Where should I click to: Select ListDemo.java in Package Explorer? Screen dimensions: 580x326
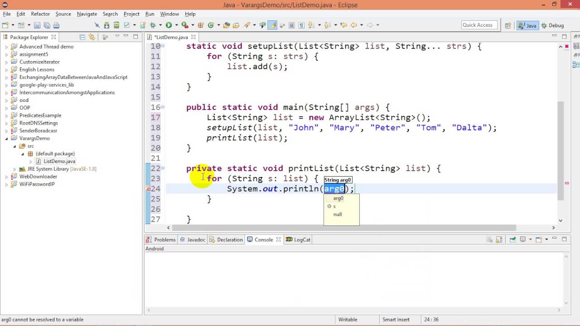click(55, 162)
